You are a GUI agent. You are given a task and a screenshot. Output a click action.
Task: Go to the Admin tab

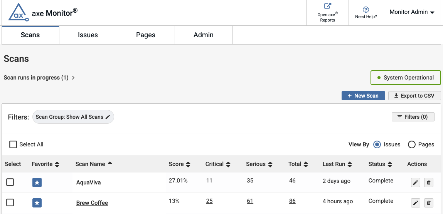coord(204,35)
